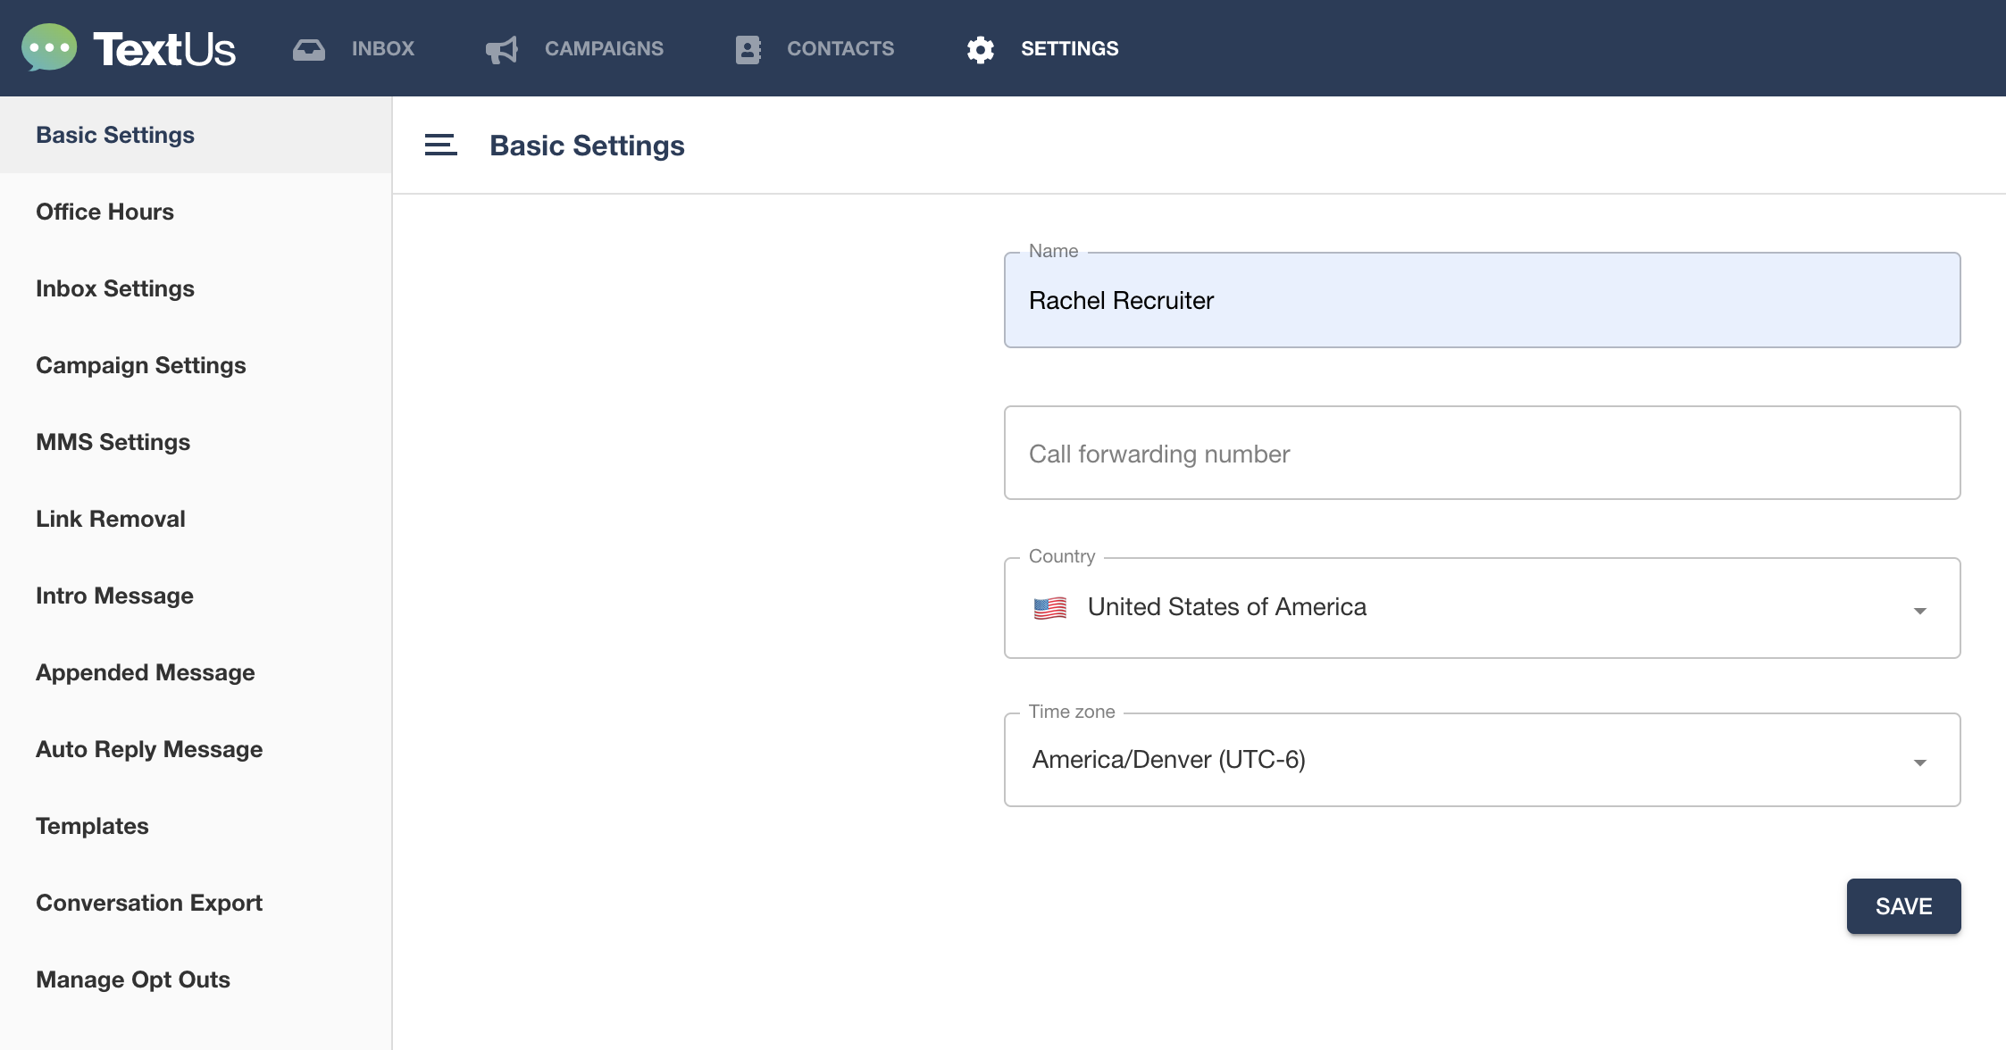Image resolution: width=2006 pixels, height=1050 pixels.
Task: Click the American flag in the Country field
Action: pos(1050,607)
